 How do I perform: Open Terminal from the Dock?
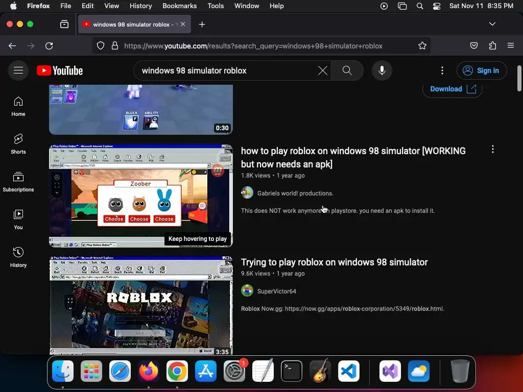[x=292, y=371]
